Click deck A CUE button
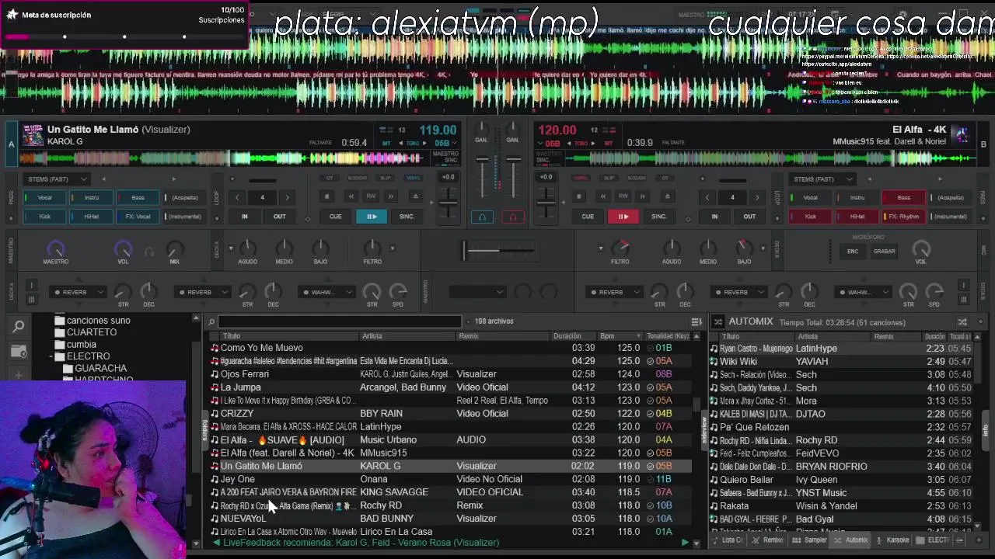 pos(335,217)
